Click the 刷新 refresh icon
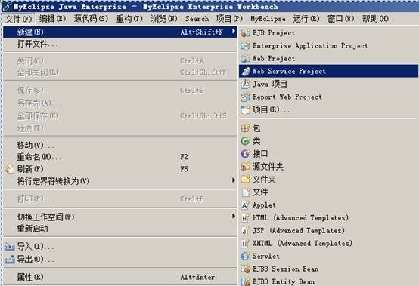Viewport: 419px width, 286px height. pyautogui.click(x=10, y=169)
